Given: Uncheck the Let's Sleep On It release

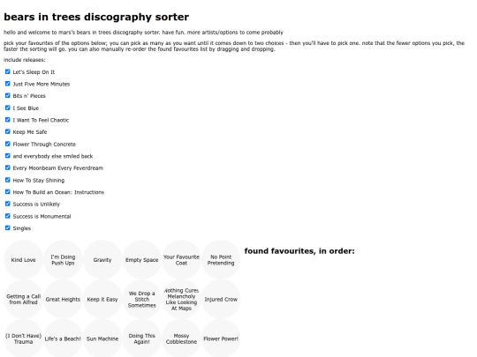Looking at the screenshot, I should (8, 71).
